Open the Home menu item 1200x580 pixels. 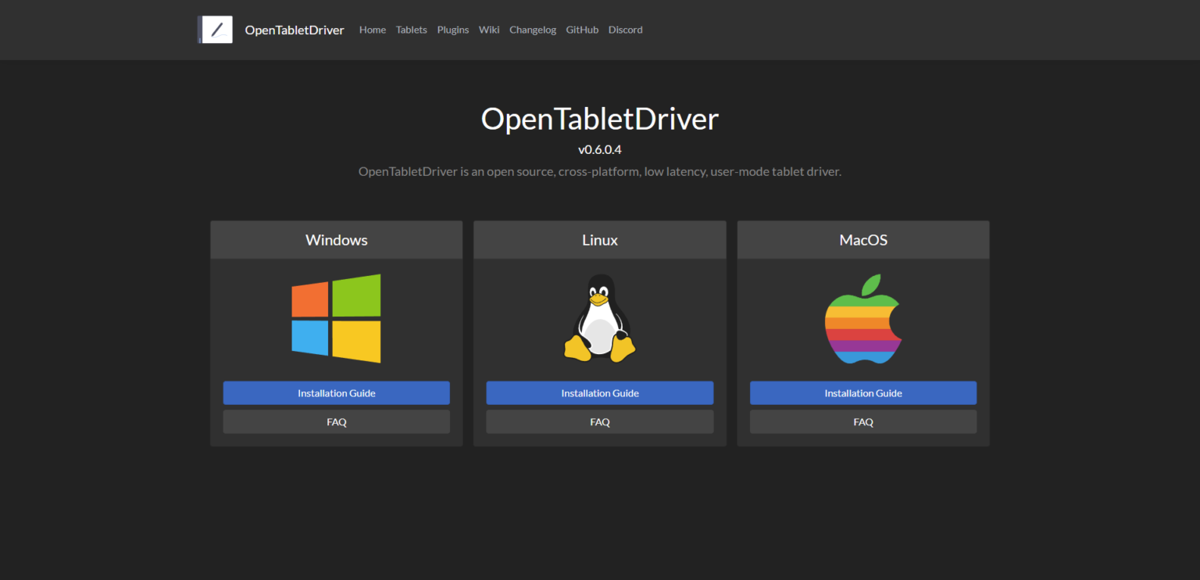click(x=373, y=30)
